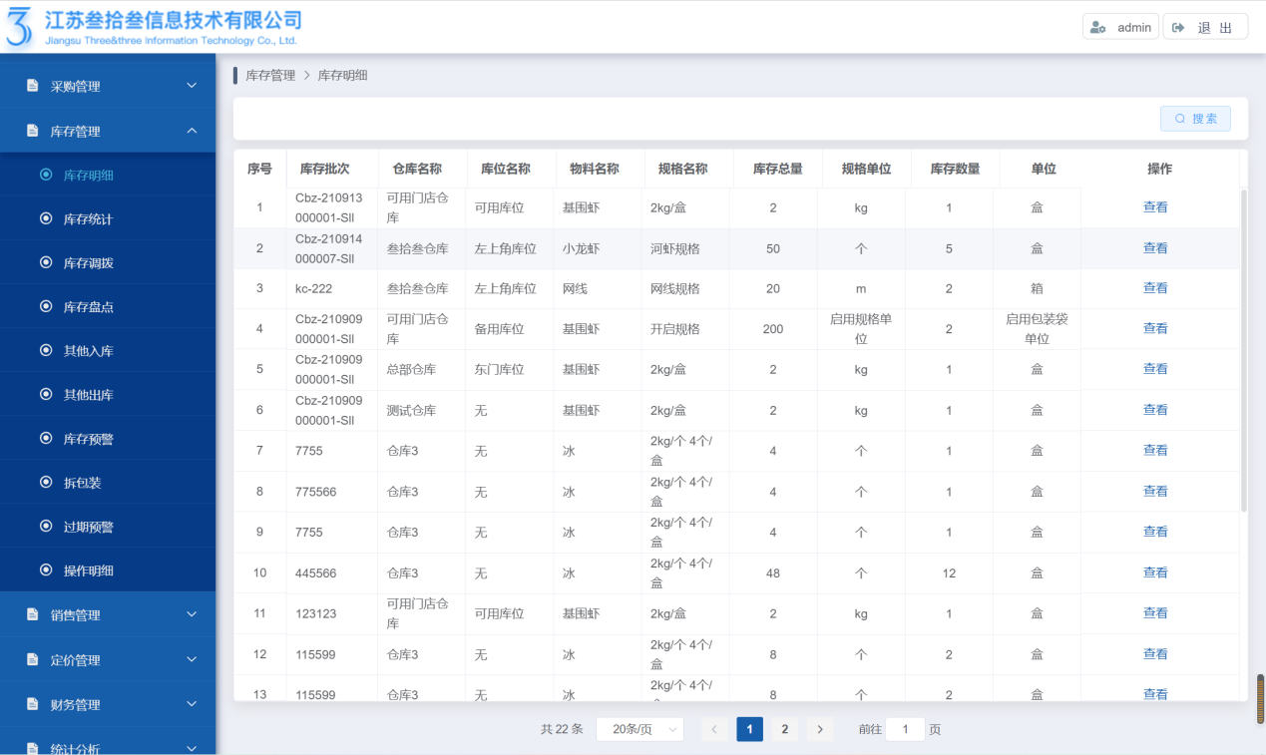Click the next page arrow icon
The height and width of the screenshot is (755, 1266).
[x=819, y=729]
